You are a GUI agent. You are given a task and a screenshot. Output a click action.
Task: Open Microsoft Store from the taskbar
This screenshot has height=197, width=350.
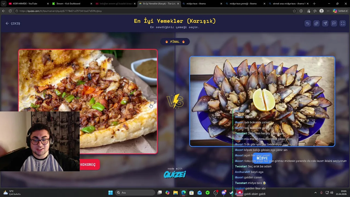pos(191,193)
